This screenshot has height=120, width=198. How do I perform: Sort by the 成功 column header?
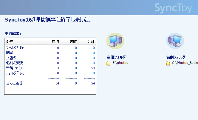47,41
